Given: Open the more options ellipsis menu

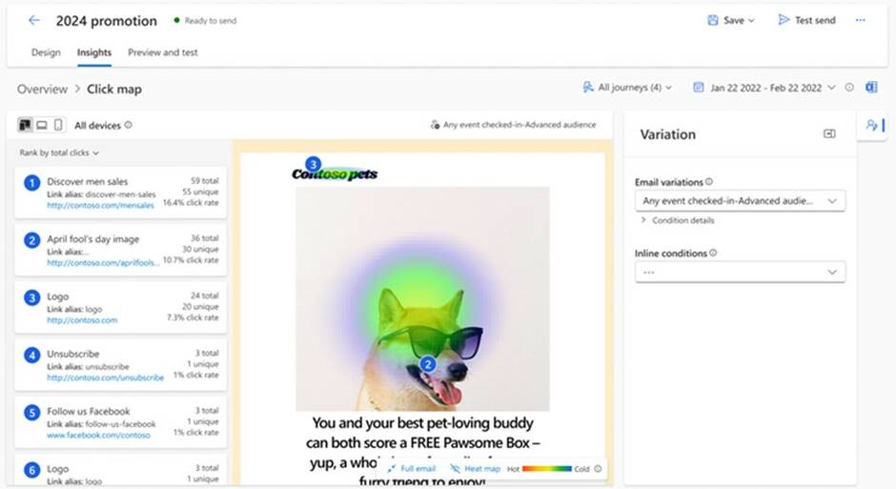Looking at the screenshot, I should (x=860, y=20).
